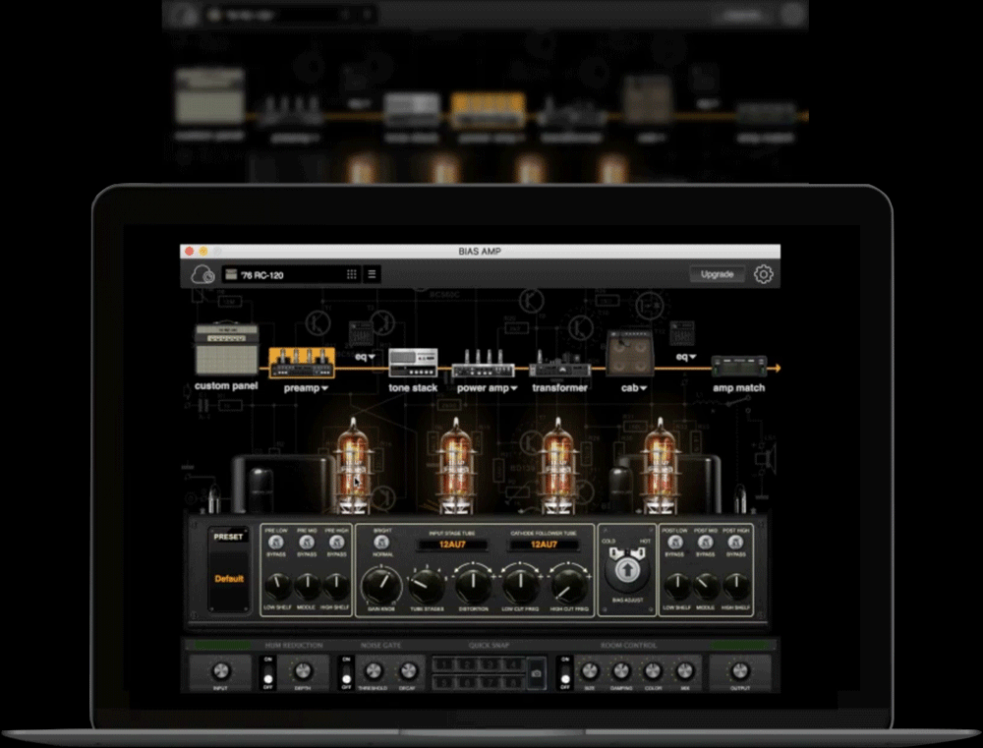
Task: Open the hamburger menu next to the preset name
Action: [x=372, y=273]
